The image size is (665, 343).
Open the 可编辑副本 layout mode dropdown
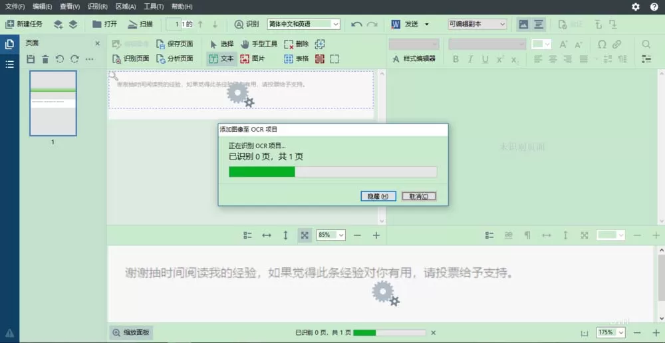pos(477,25)
